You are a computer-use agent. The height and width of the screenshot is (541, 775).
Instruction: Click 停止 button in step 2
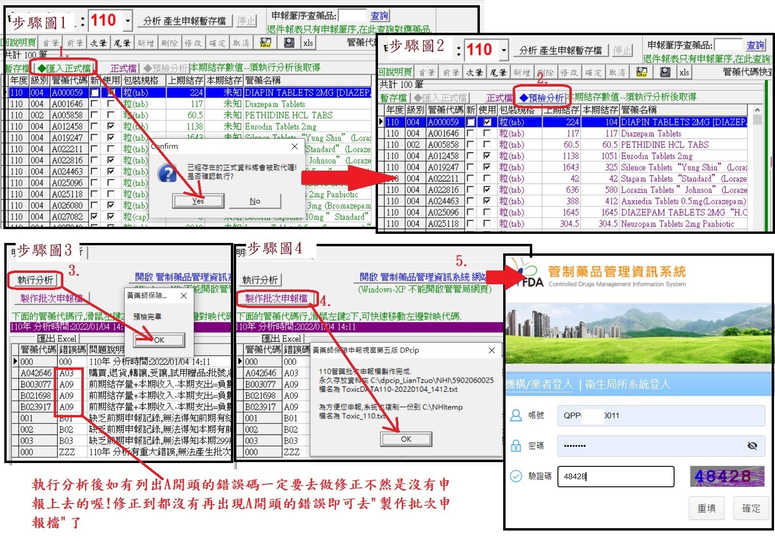tap(621, 50)
